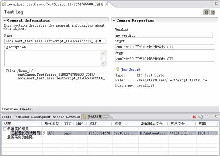Select the 最近落实的结果 tree node
The height and width of the screenshot is (156, 220).
20,137
